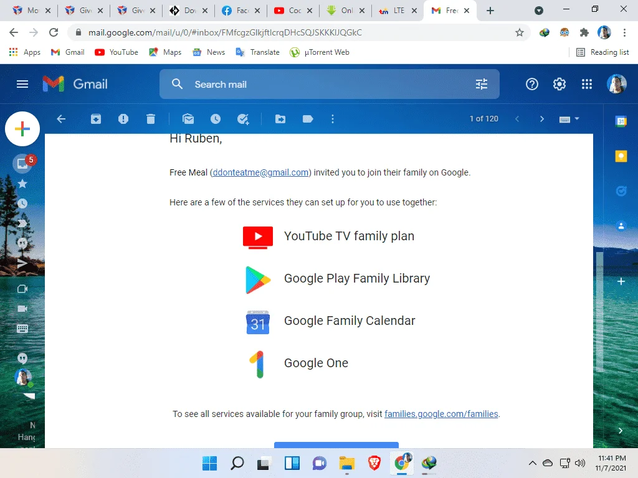Open the Translate bookmark
638x478 pixels.
coord(258,52)
